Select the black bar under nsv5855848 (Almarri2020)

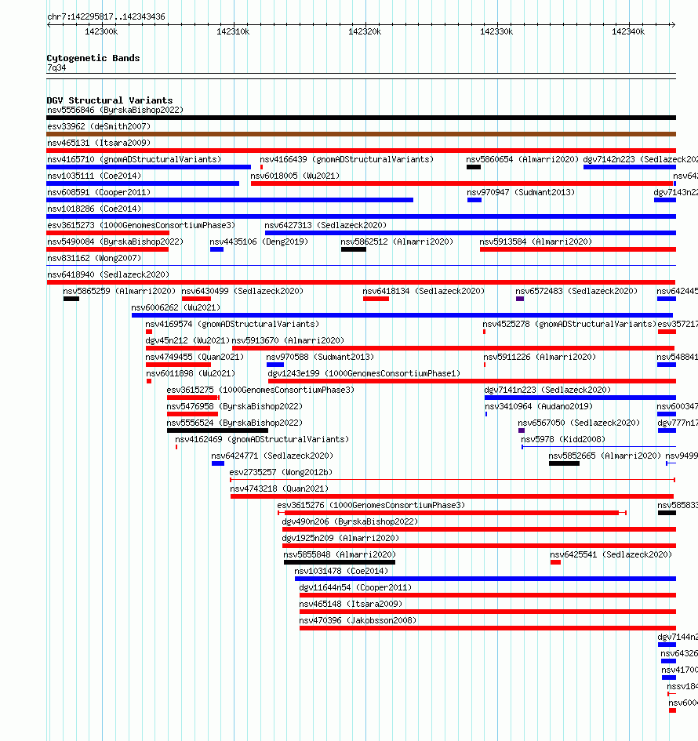[x=340, y=562]
